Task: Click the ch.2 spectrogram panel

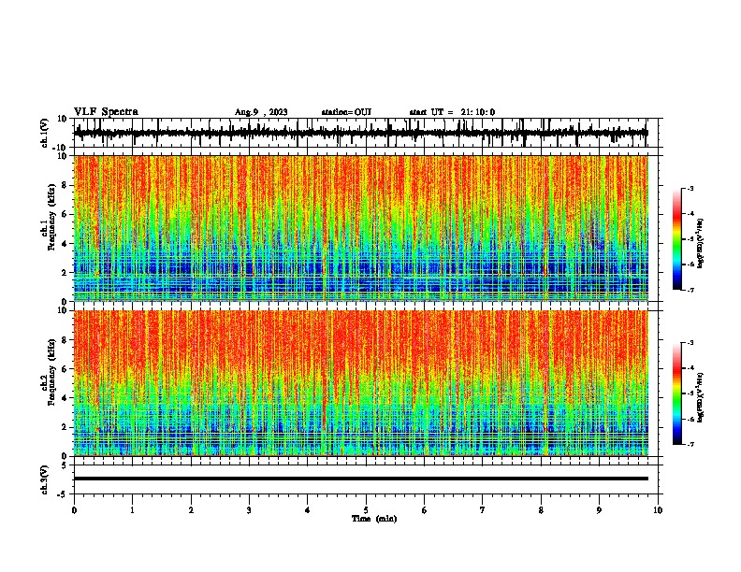Action: (x=360, y=383)
